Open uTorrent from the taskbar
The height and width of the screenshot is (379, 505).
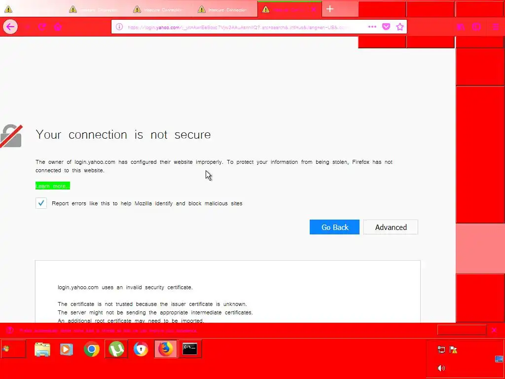(x=116, y=349)
